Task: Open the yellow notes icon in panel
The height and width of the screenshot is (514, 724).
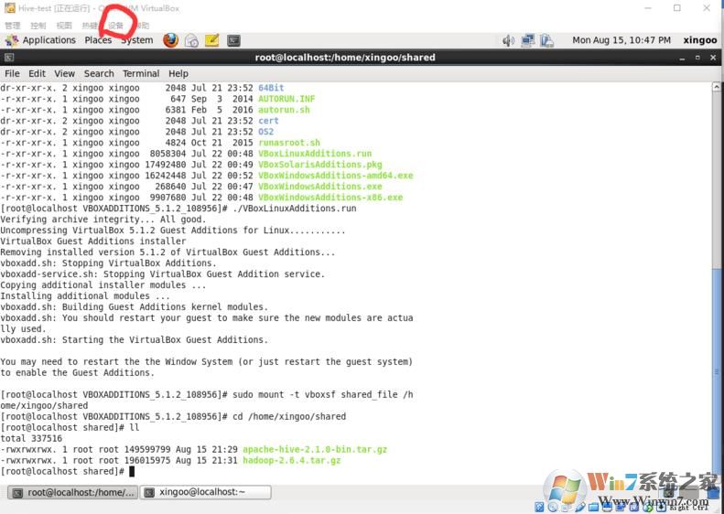Action: pos(212,40)
